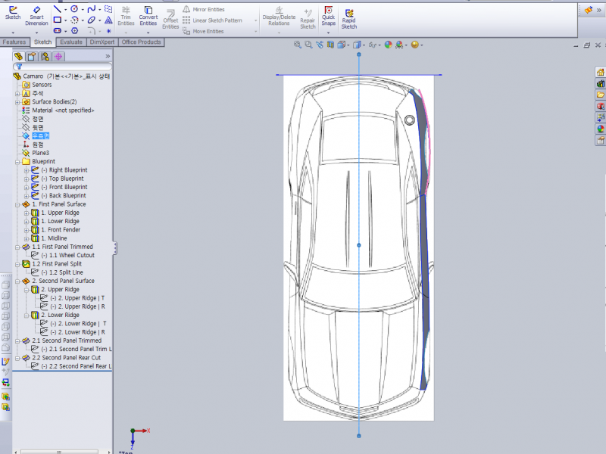Select Plane3 in the feature tree
The height and width of the screenshot is (454, 606).
(x=41, y=153)
